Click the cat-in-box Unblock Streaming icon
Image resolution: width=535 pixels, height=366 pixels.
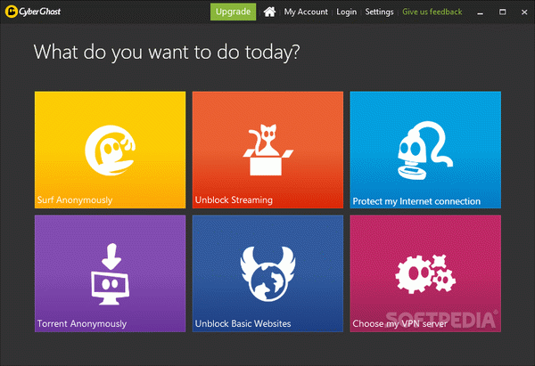(267, 150)
